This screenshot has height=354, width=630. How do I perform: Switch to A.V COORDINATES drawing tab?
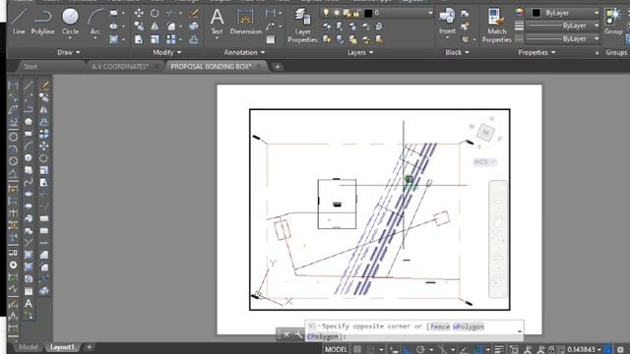(120, 67)
